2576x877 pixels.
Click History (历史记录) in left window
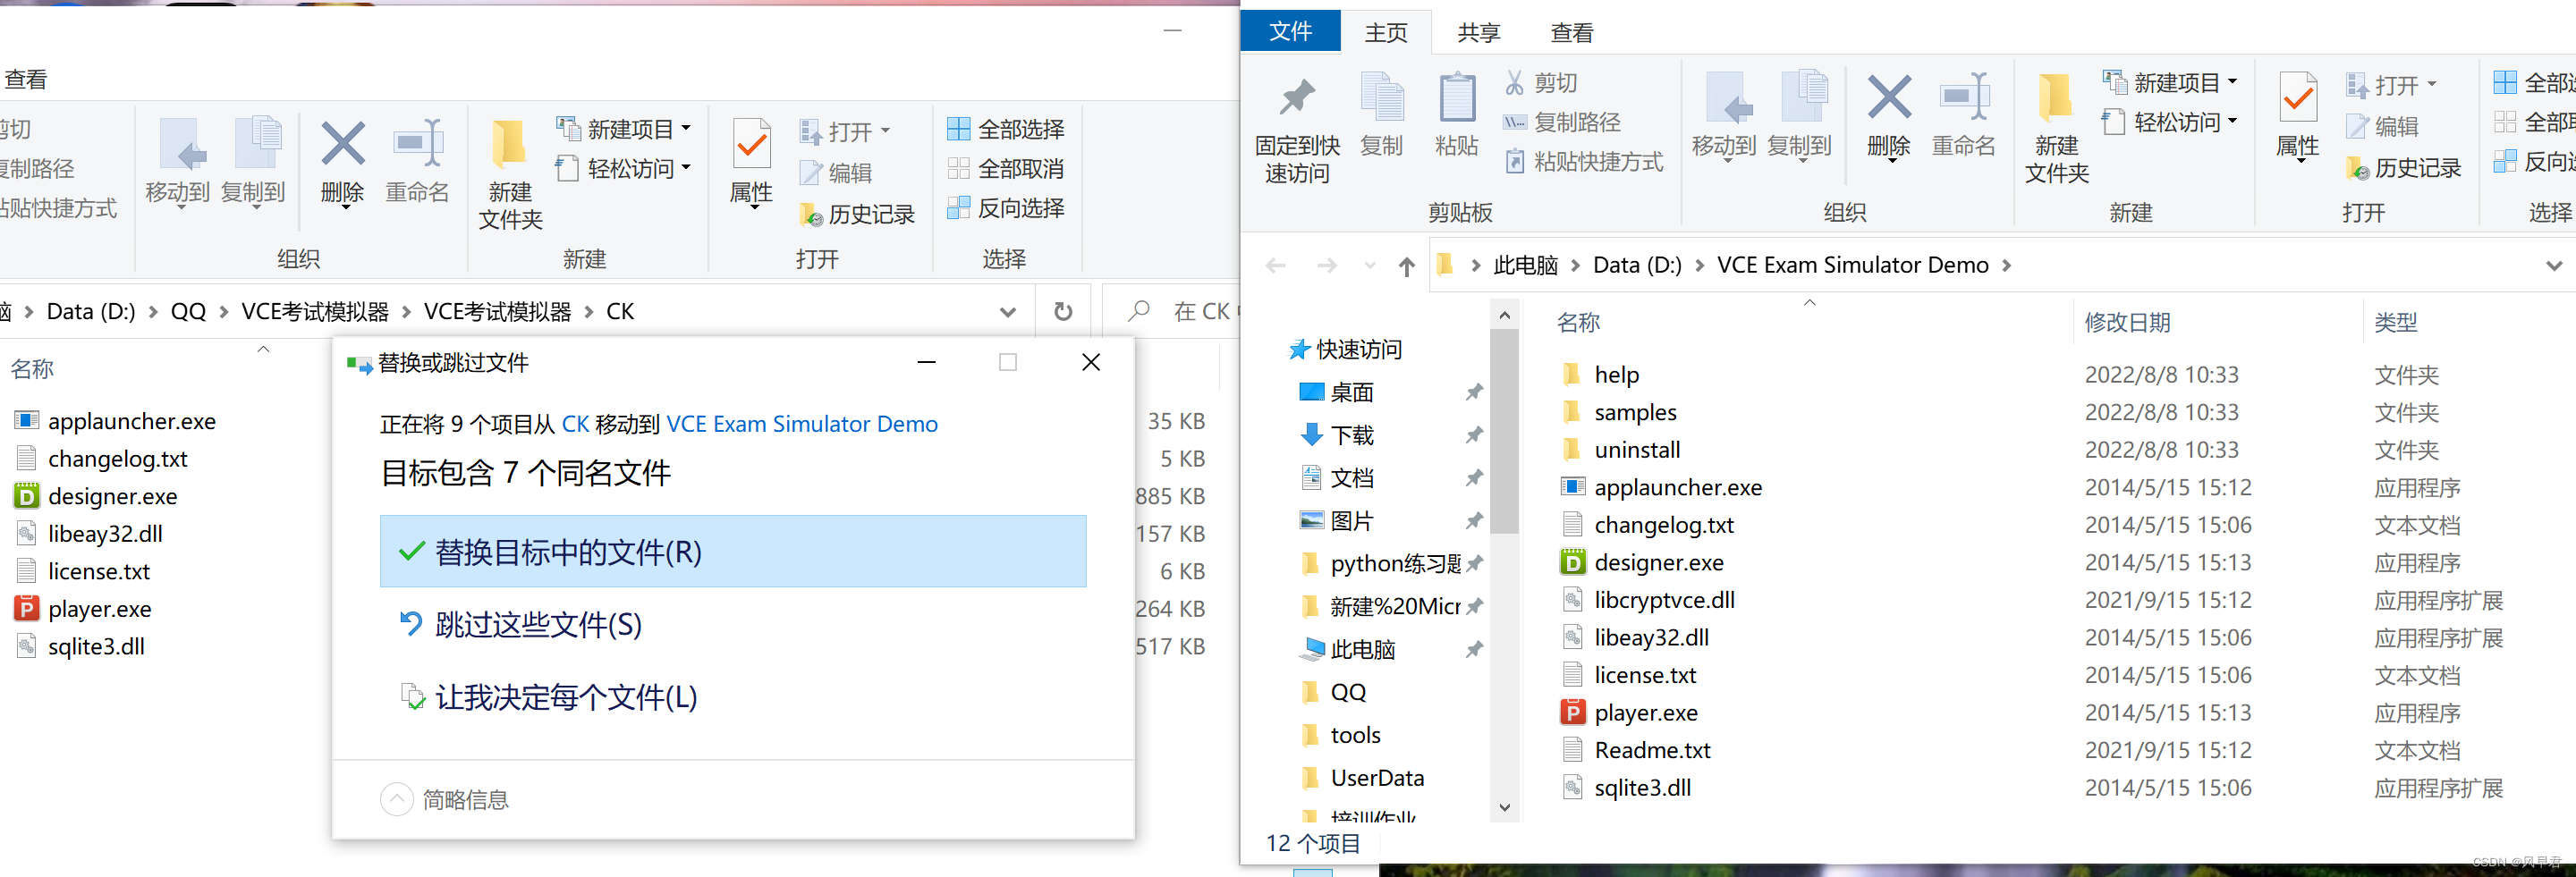point(858,214)
